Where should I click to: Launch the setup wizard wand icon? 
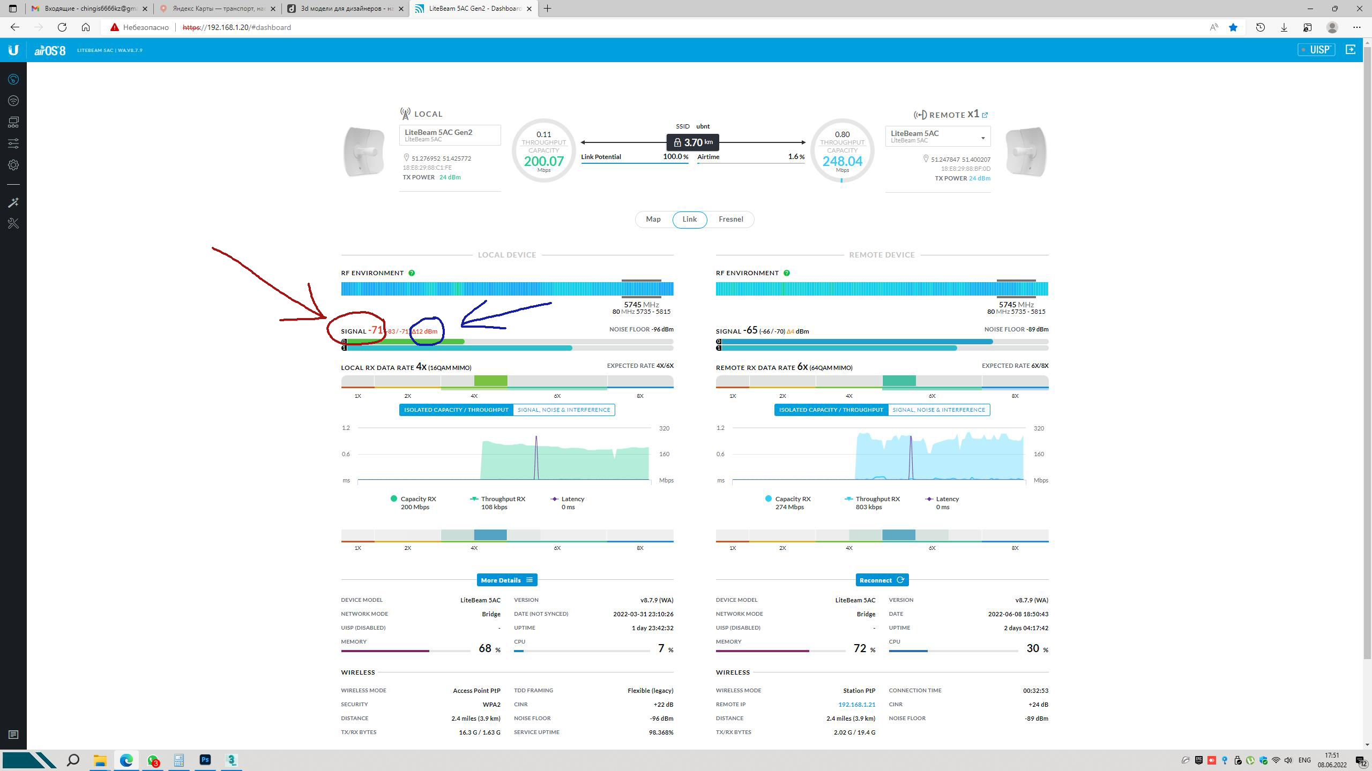point(13,202)
